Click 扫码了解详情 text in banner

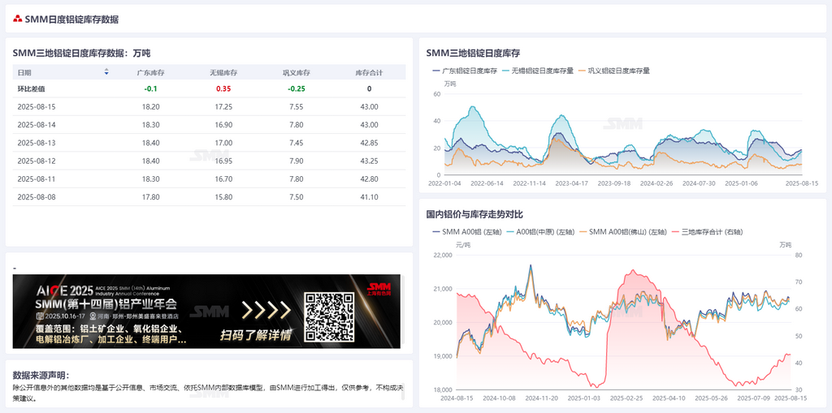(x=256, y=336)
